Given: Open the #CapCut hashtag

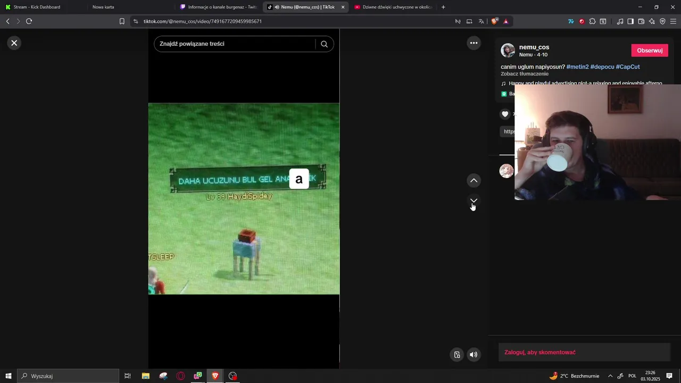Looking at the screenshot, I should tap(628, 66).
